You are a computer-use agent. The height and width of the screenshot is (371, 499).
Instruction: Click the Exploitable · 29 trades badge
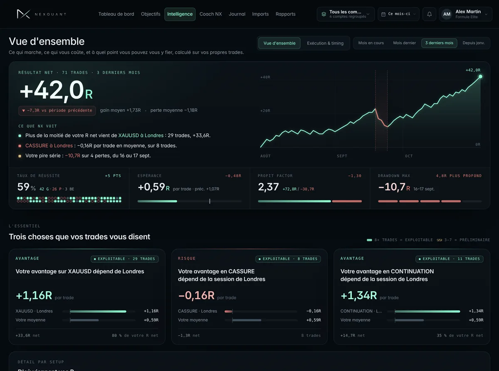pos(124,259)
